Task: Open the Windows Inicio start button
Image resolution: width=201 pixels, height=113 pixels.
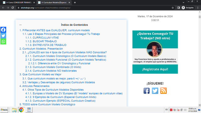Action: (x=4, y=110)
